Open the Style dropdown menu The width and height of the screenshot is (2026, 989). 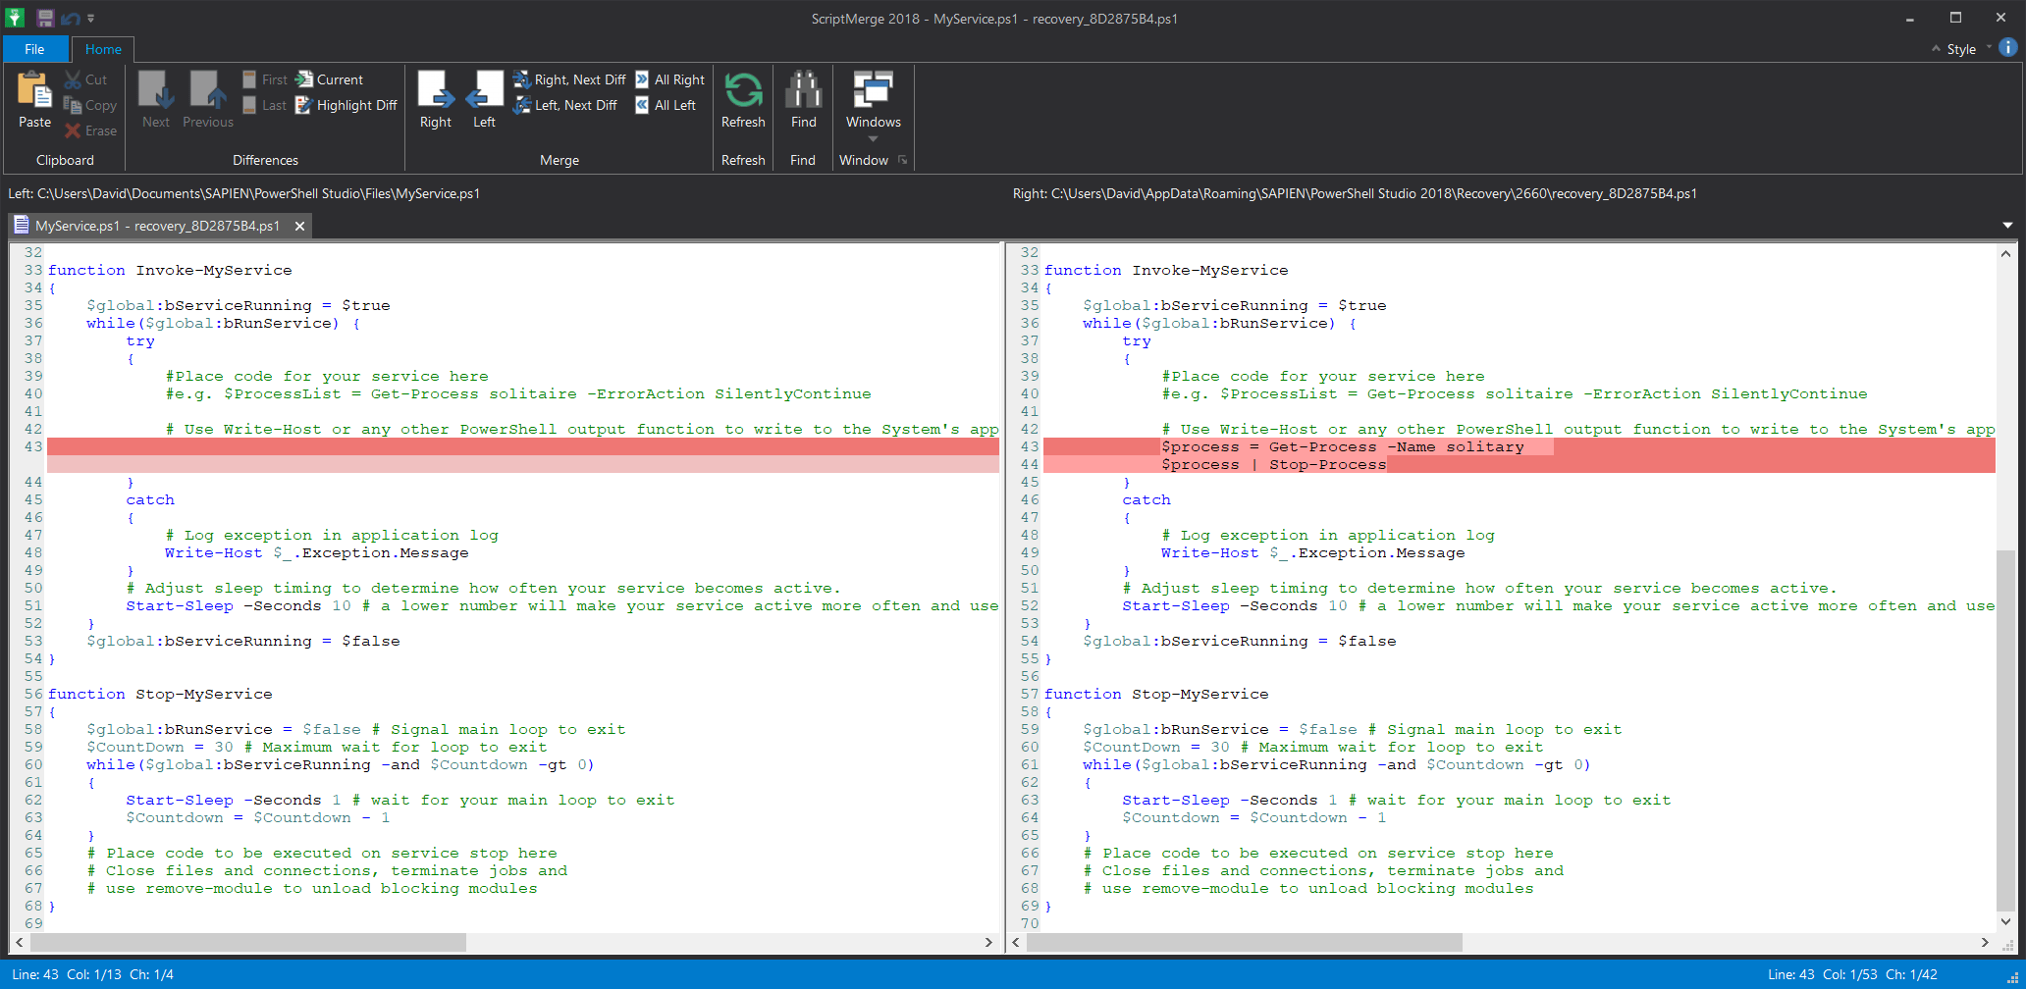pos(1961,49)
